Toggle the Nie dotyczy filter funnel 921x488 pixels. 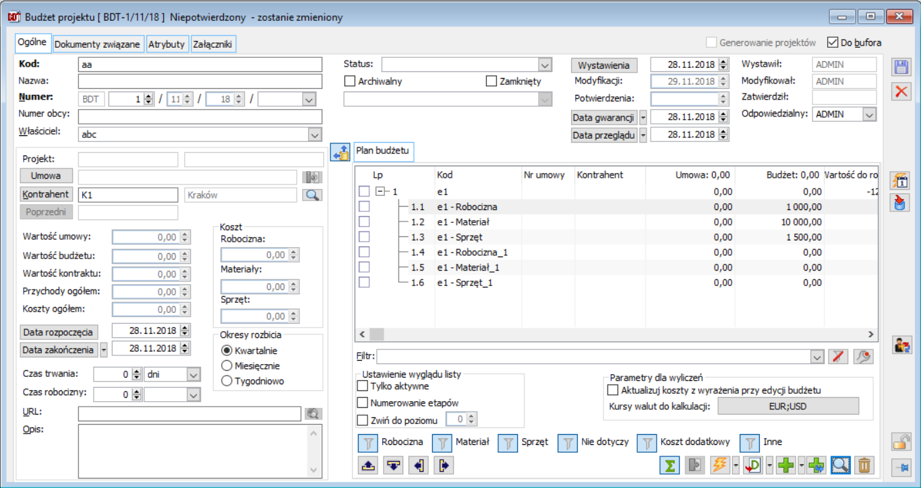click(x=568, y=443)
